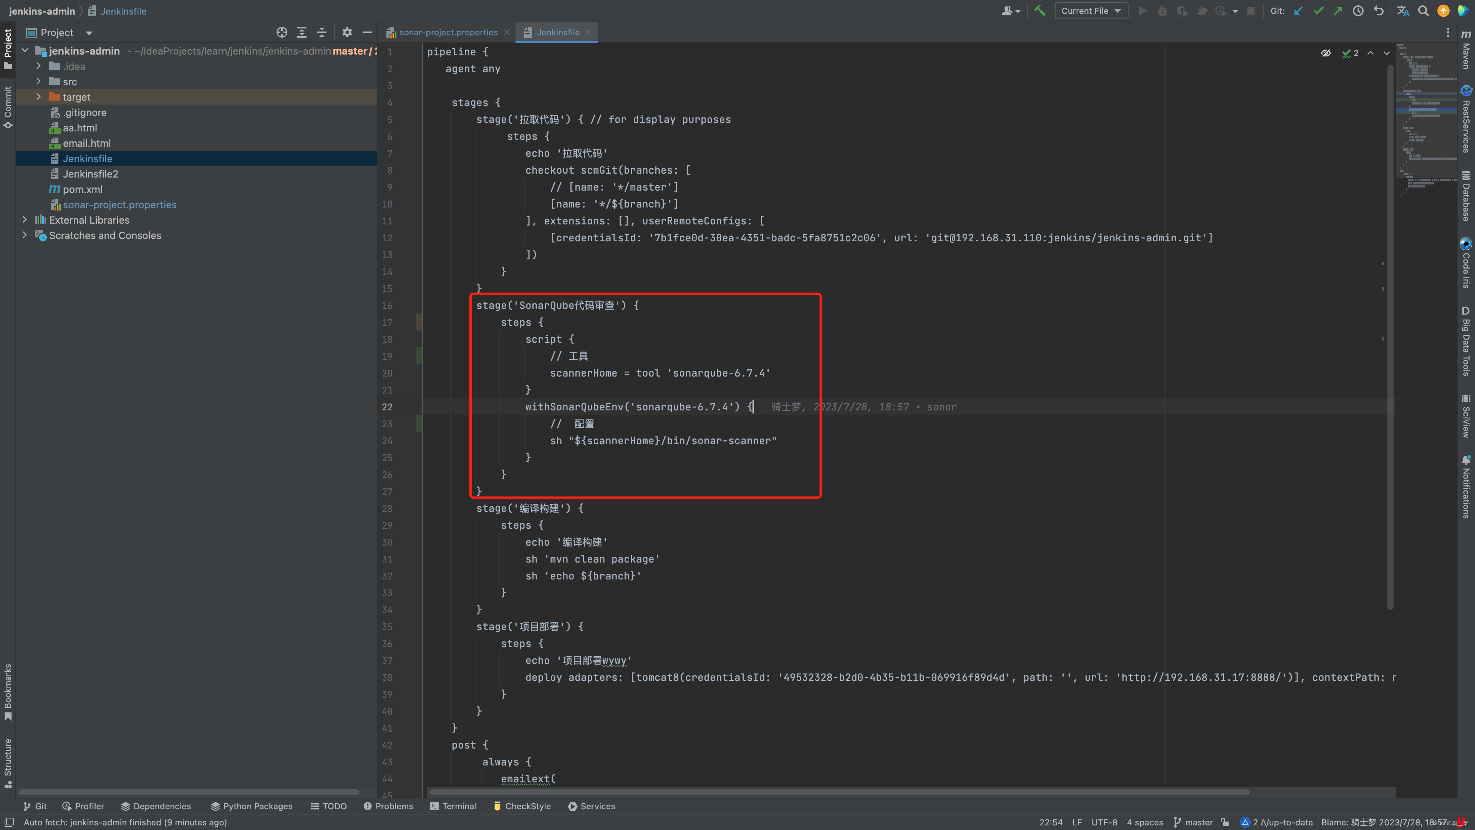
Task: Click the Git Rollback undo icon
Action: [1378, 11]
